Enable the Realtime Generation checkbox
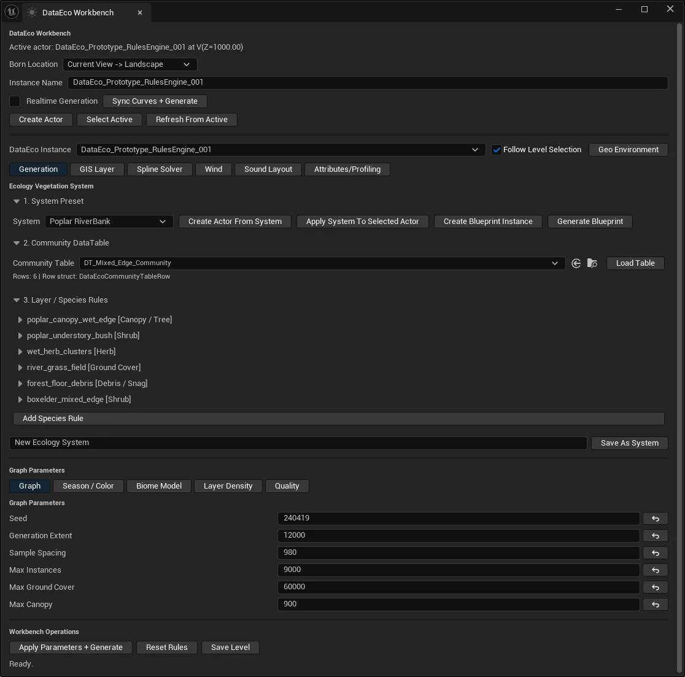Image resolution: width=685 pixels, height=677 pixels. click(x=15, y=101)
